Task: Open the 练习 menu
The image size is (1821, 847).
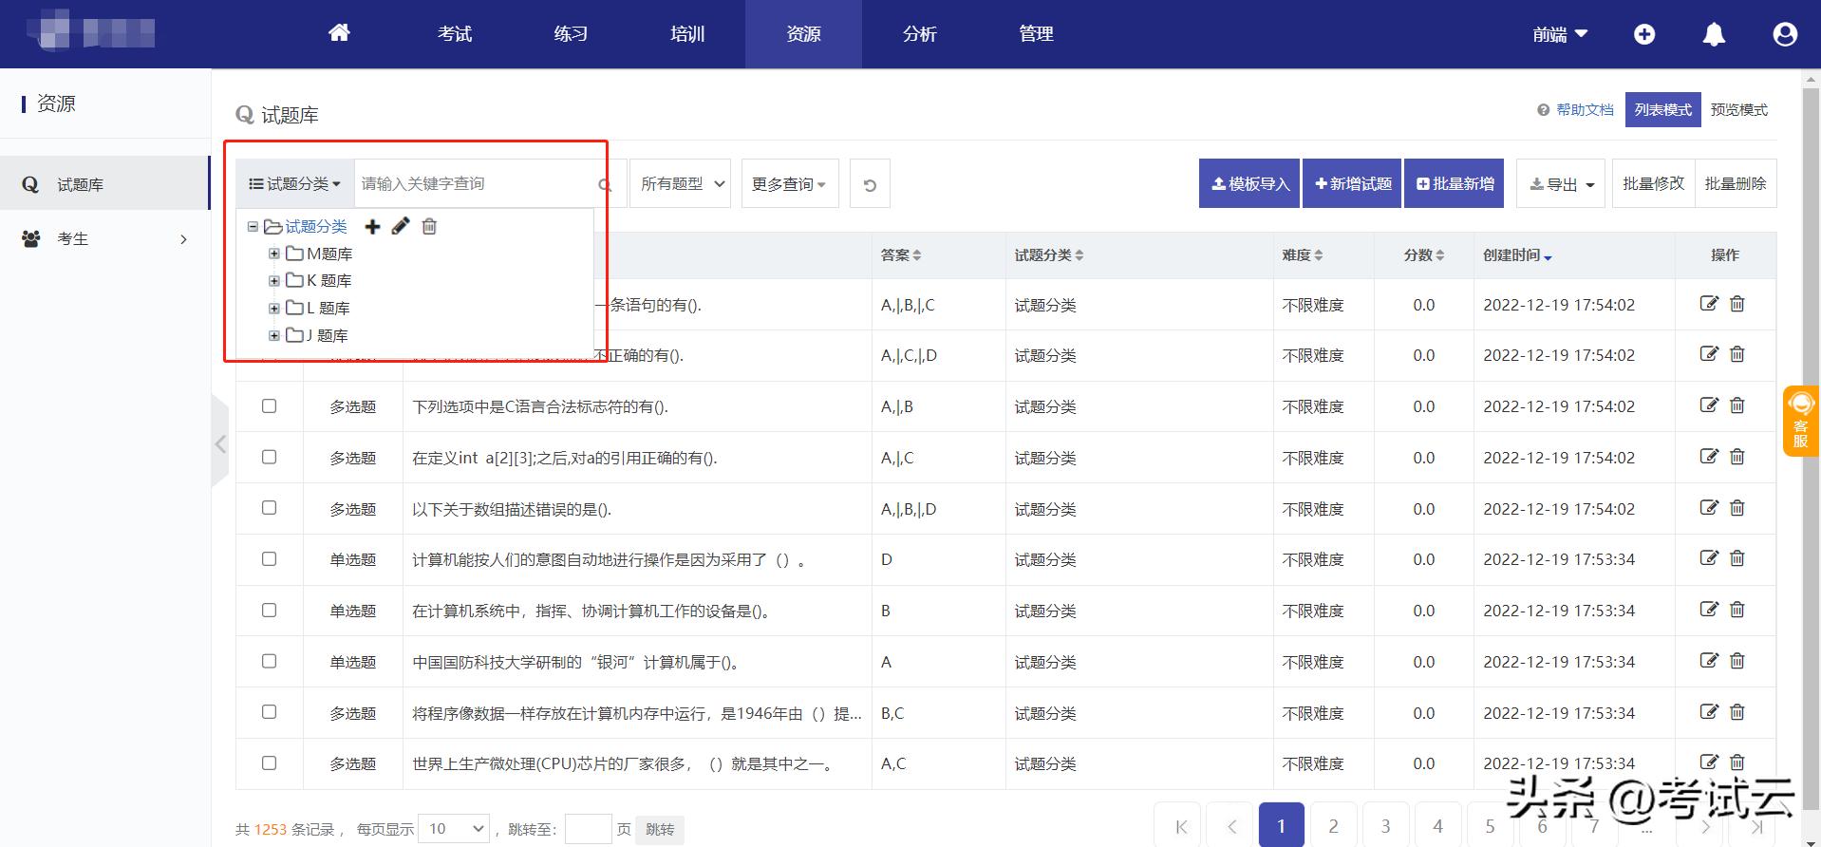Action: (571, 34)
